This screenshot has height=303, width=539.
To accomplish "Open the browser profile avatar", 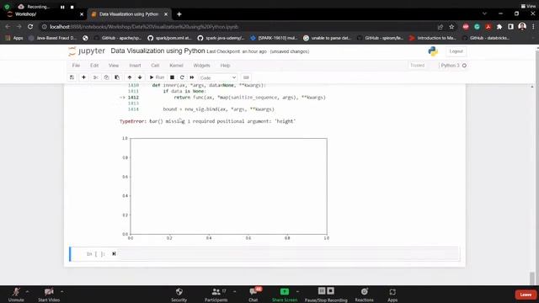I will [522, 26].
